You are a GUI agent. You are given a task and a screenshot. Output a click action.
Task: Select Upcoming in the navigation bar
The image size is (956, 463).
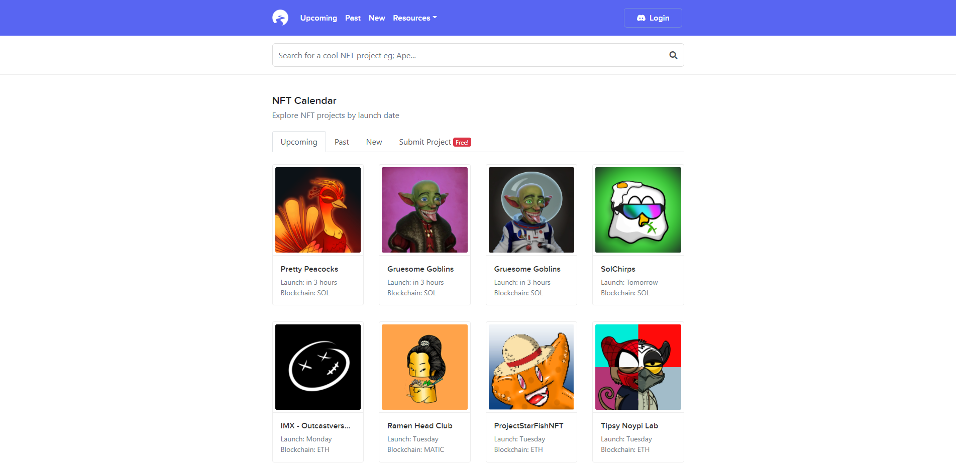pyautogui.click(x=318, y=18)
